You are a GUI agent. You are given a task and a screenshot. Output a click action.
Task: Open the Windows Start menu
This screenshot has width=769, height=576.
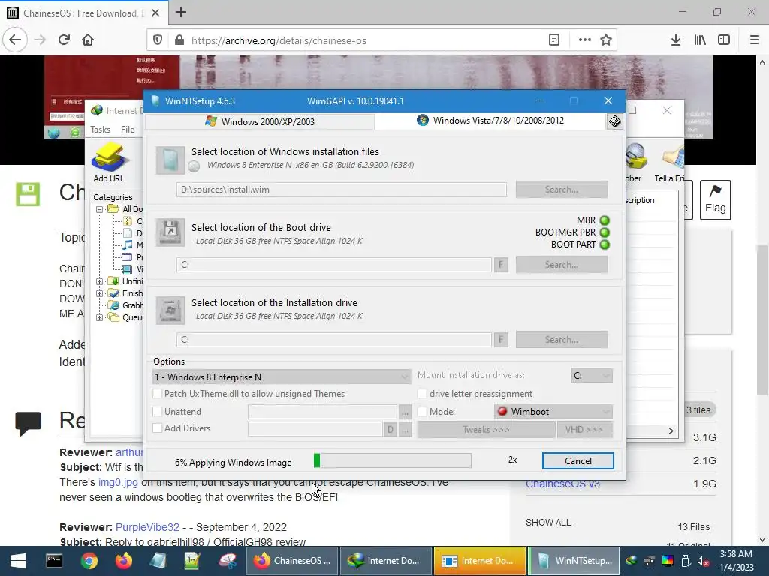pyautogui.click(x=18, y=561)
